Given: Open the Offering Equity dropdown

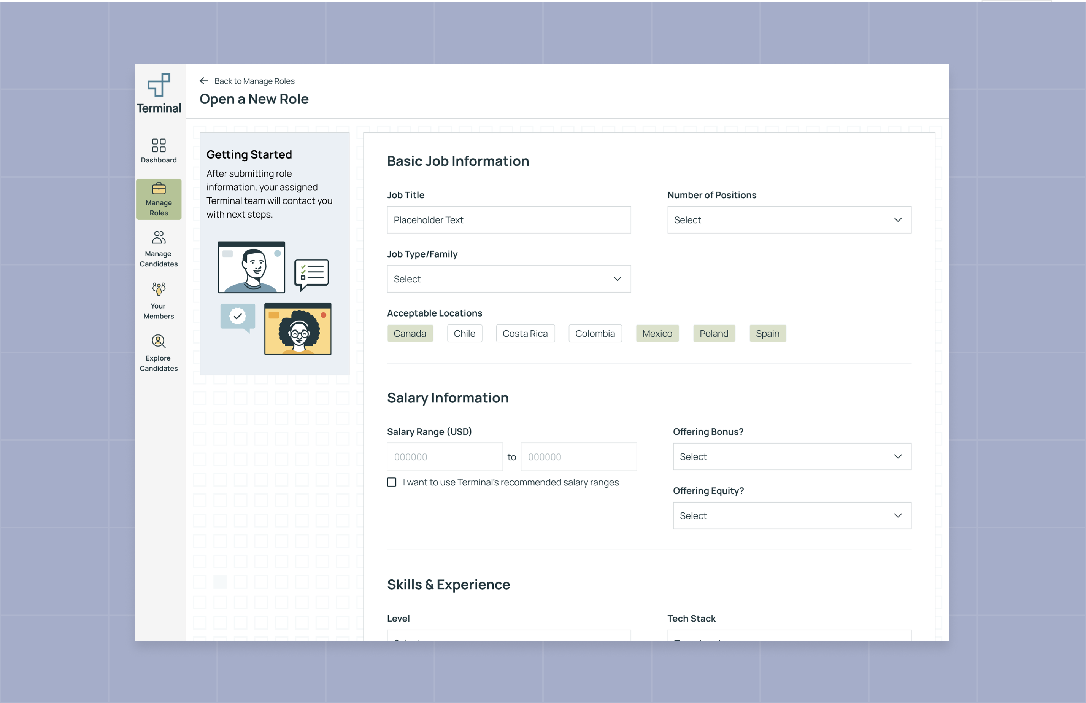Looking at the screenshot, I should click(x=792, y=516).
